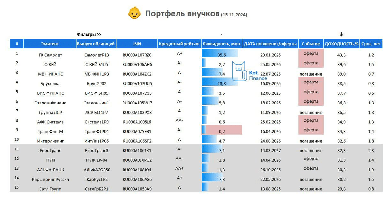This screenshot has width=389, height=197.
Task: Click liquidity bar value '13,8'
Action: [x=222, y=83]
